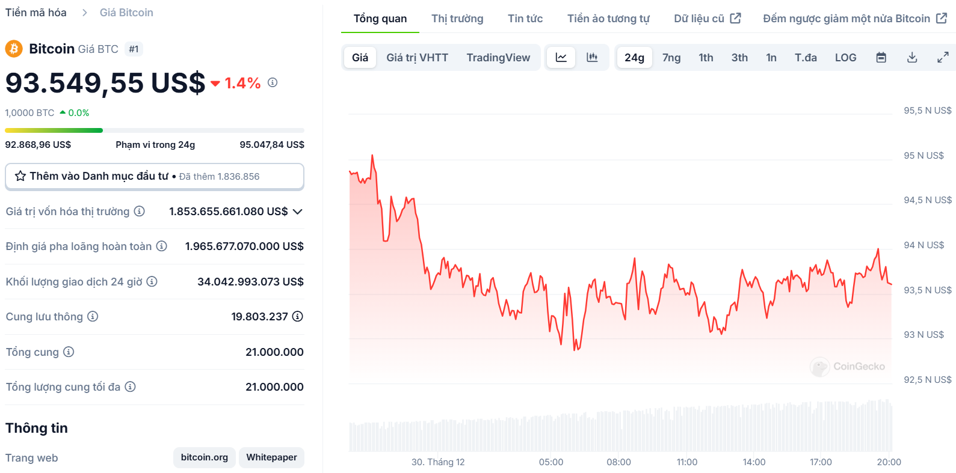Download chart data icon
Viewport: 956px width, 473px height.
912,57
